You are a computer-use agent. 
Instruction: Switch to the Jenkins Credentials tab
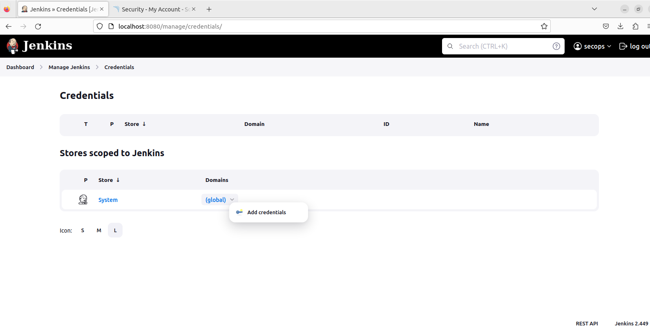coord(63,9)
